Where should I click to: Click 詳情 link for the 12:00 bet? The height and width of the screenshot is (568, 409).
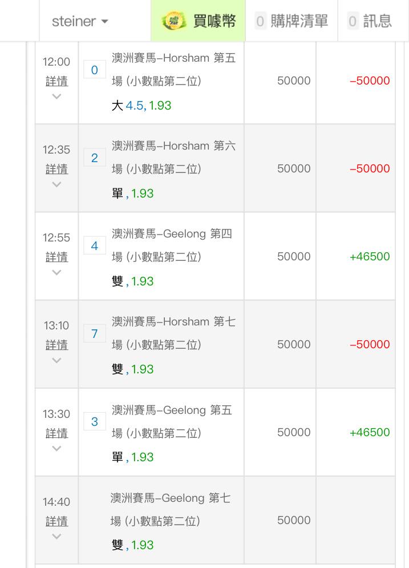tap(57, 81)
